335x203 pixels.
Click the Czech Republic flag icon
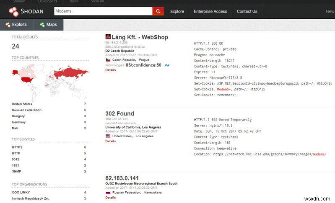point(108,60)
